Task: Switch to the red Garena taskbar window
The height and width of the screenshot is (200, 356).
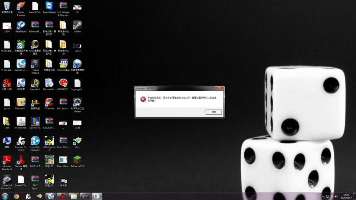Action: (62, 196)
